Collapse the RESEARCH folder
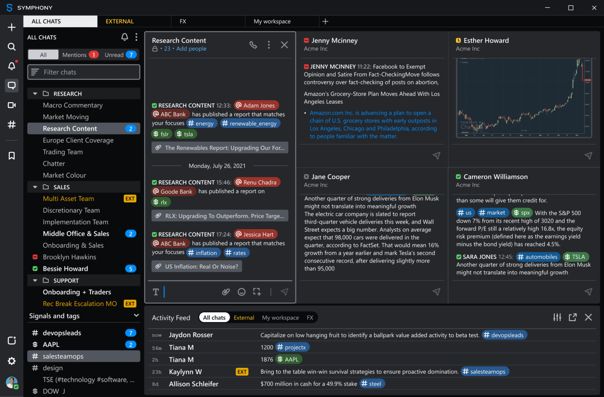This screenshot has width=604, height=397. coord(35,94)
